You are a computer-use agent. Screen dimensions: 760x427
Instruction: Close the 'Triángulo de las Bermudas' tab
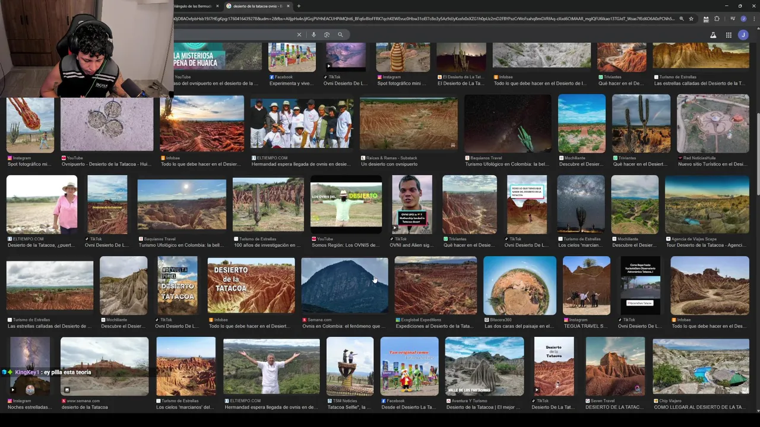(x=217, y=6)
